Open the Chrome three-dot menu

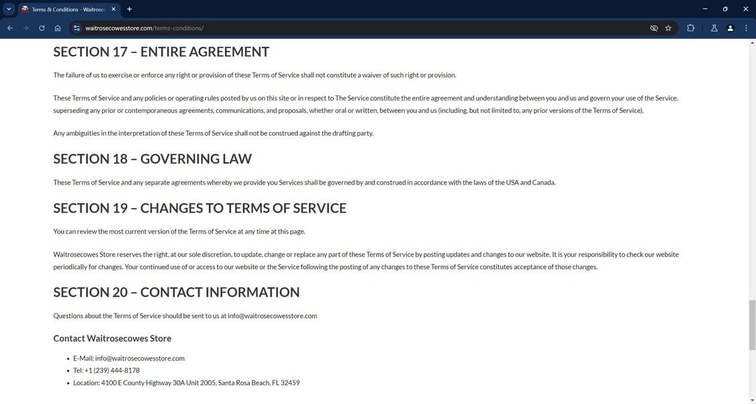click(746, 28)
